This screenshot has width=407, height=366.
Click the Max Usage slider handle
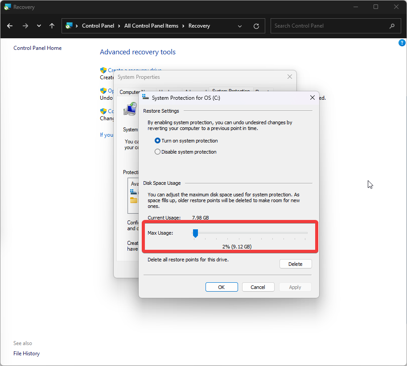pos(195,233)
